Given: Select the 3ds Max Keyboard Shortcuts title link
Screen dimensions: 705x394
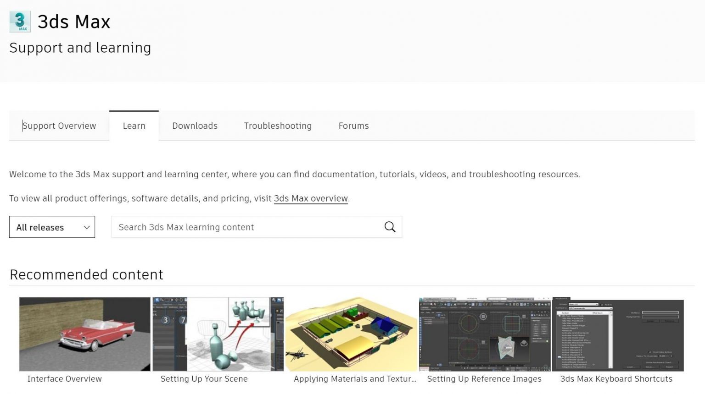Looking at the screenshot, I should point(616,379).
